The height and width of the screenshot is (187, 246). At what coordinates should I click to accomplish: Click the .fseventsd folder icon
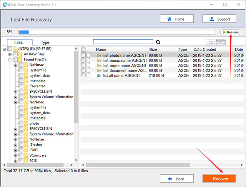(x=26, y=86)
